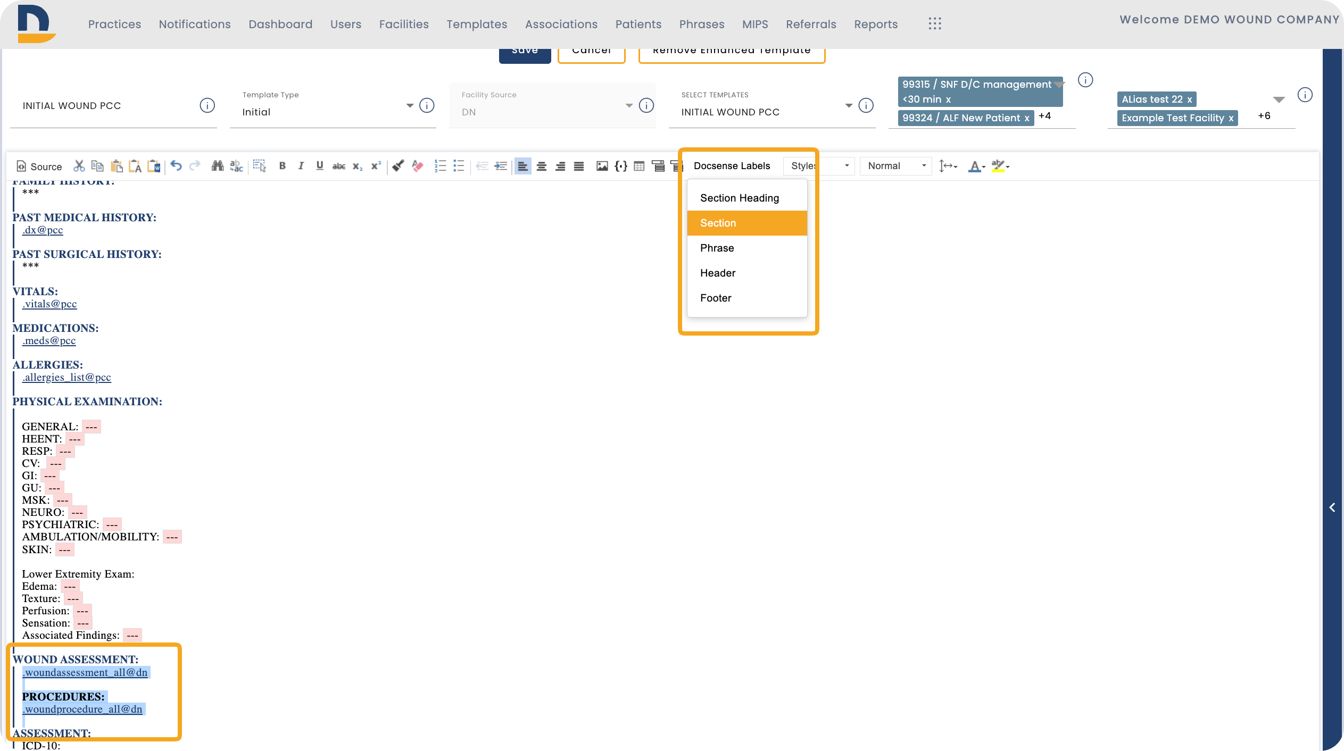Open the Template Type dropdown
Viewport: 1344px width, 751px height.
[x=332, y=105]
